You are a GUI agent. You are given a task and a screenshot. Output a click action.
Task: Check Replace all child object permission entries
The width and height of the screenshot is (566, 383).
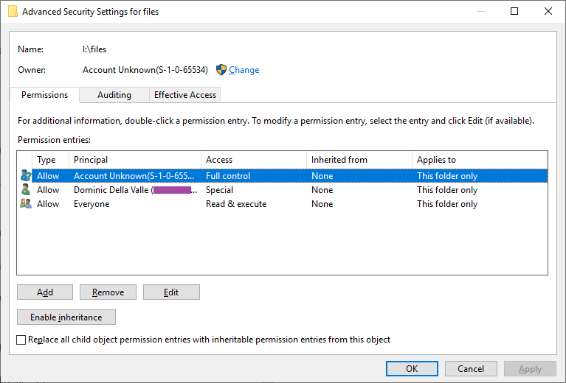click(x=21, y=340)
